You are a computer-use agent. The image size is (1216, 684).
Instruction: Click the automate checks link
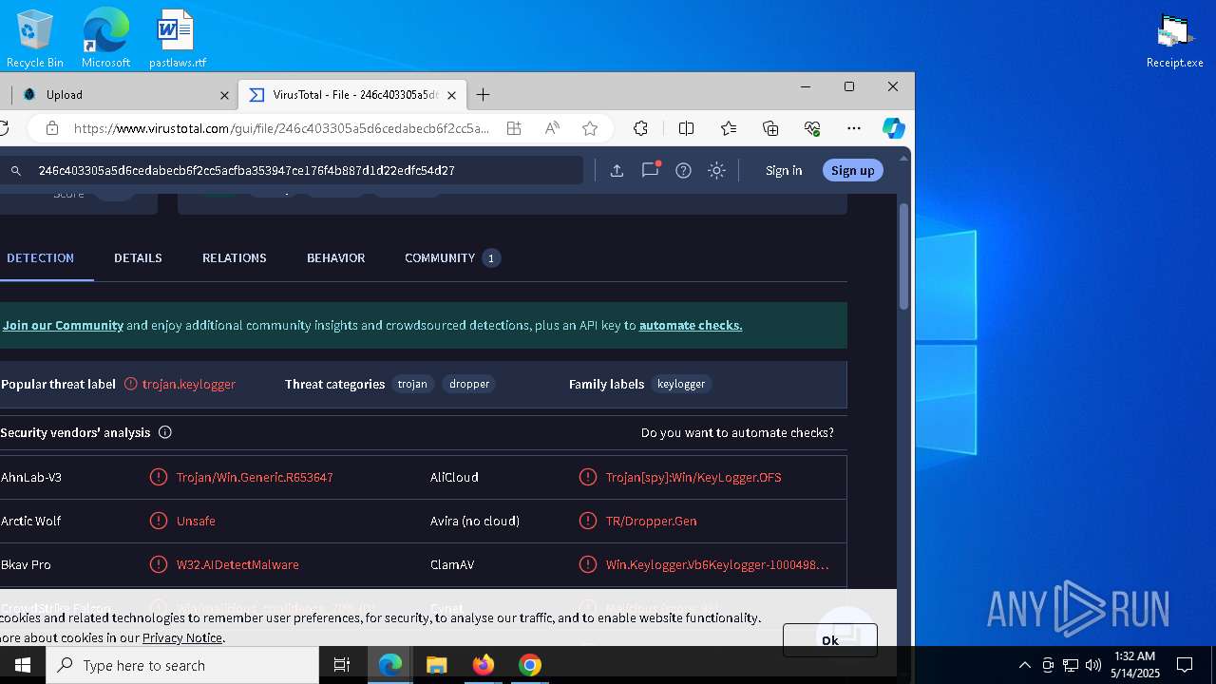(x=691, y=325)
